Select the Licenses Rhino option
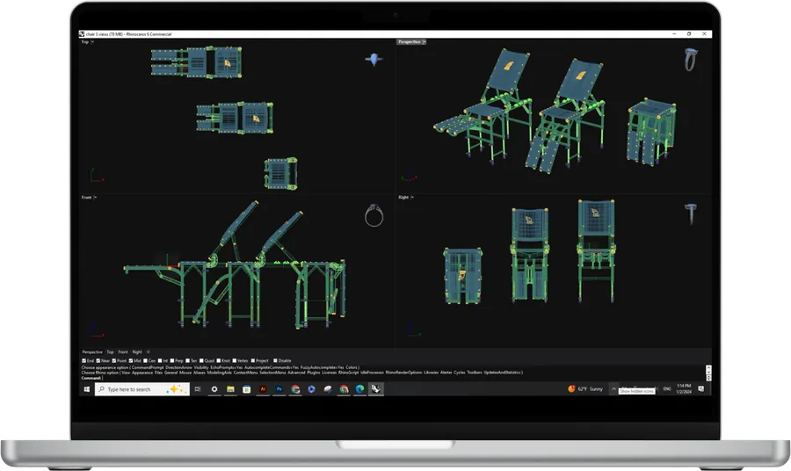The height and width of the screenshot is (471, 791). point(329,373)
